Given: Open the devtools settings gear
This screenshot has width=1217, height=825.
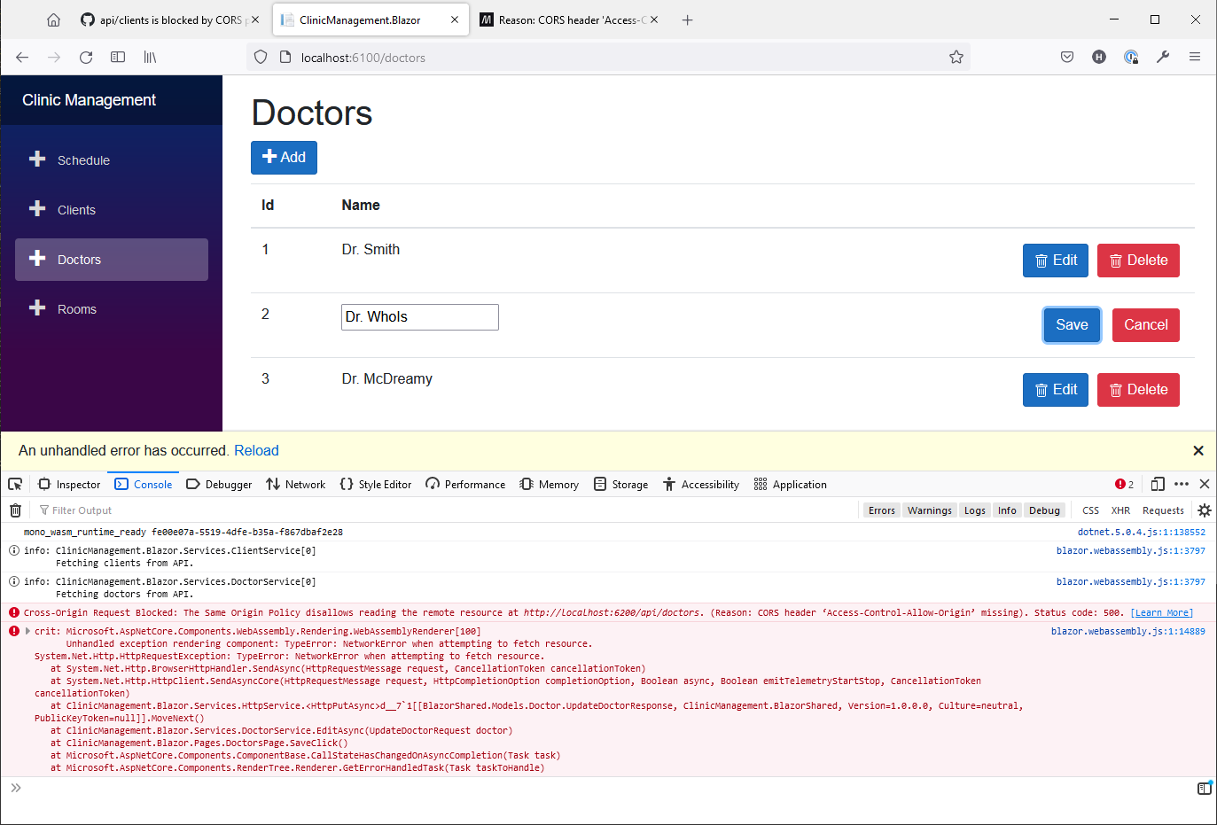Looking at the screenshot, I should click(1204, 510).
